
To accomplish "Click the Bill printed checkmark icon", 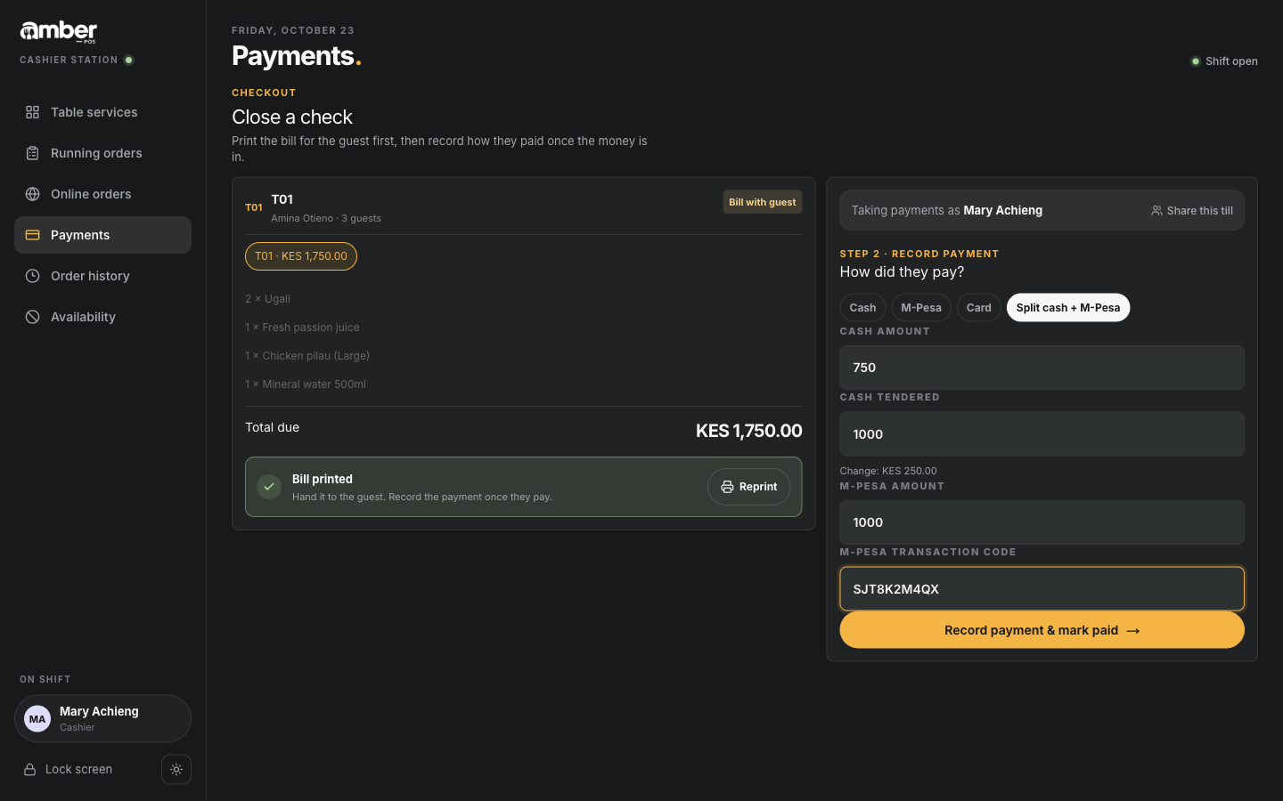I will click(x=269, y=487).
